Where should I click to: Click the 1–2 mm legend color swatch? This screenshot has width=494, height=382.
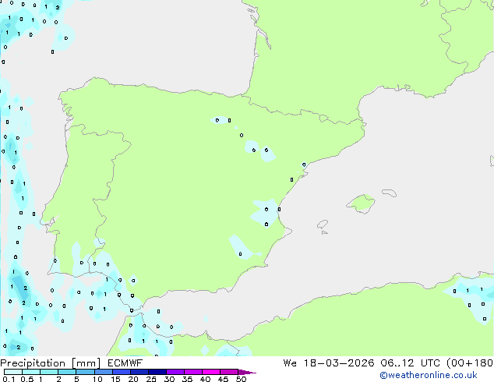tap(49, 372)
